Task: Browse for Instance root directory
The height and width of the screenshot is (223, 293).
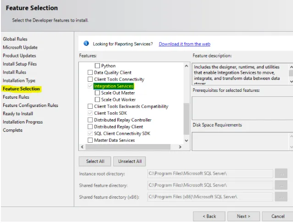Action: pyautogui.click(x=281, y=173)
